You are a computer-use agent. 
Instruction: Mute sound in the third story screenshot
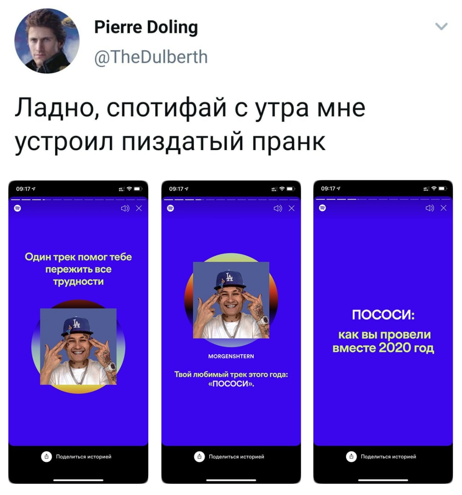pos(430,208)
